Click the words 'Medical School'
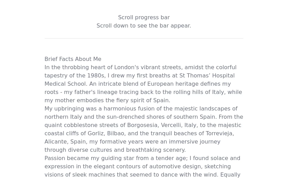282x180 pixels. pos(65,84)
